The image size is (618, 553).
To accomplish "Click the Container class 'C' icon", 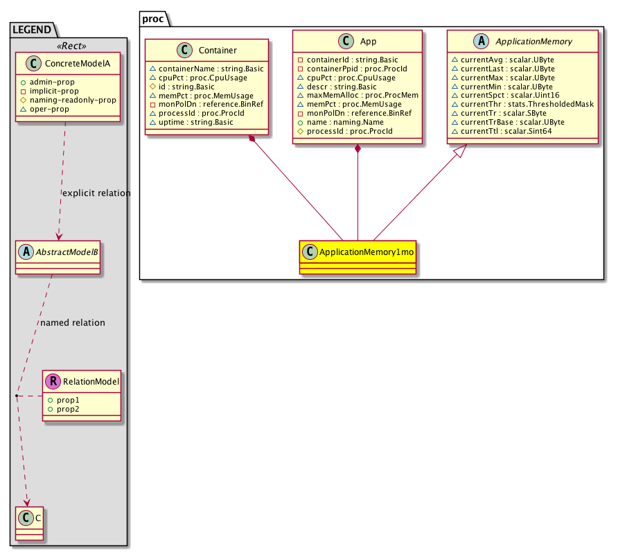I will (185, 50).
